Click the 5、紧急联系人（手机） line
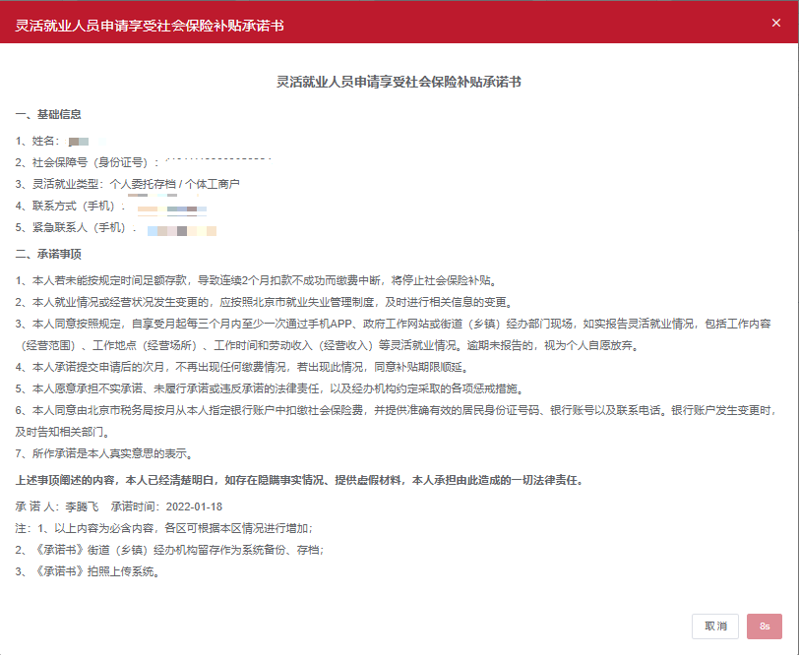Viewport: 799px width, 655px height. [116, 227]
